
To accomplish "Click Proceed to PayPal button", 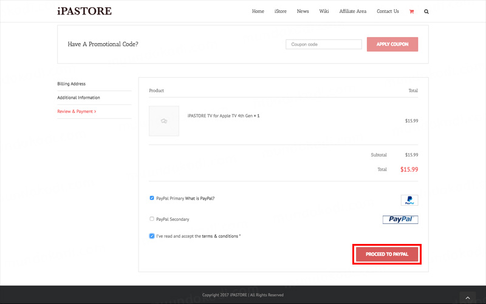I will point(387,254).
